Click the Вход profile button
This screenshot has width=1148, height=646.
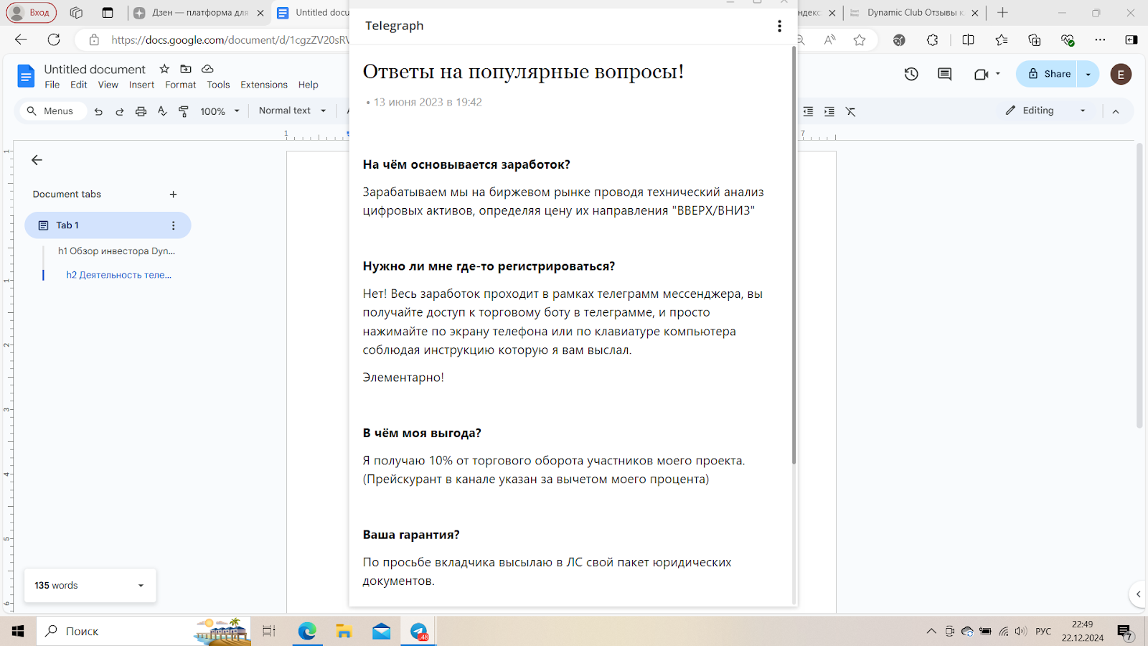[x=32, y=12]
